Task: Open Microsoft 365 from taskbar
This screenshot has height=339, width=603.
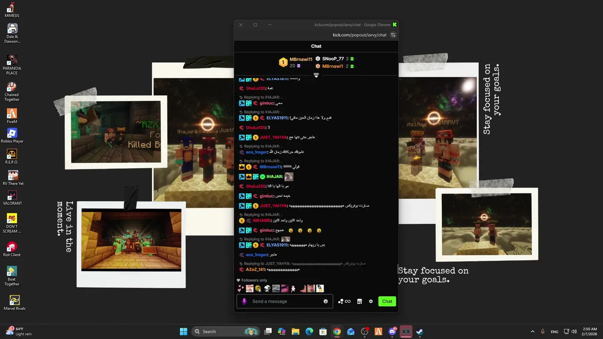Action: point(282,331)
